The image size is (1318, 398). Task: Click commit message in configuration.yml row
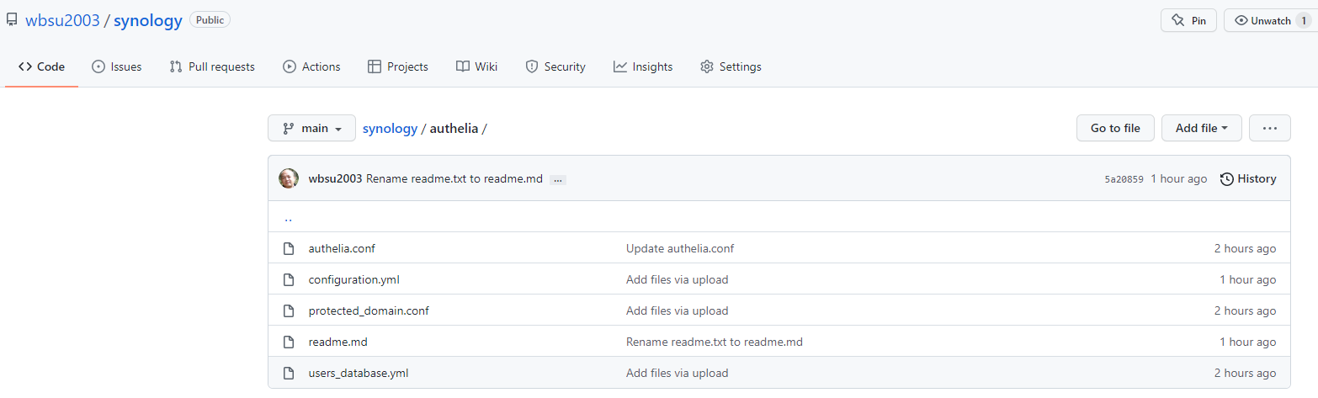(x=678, y=279)
